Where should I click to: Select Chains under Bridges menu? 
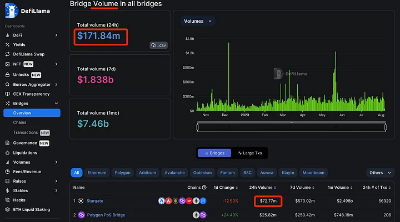tap(20, 122)
